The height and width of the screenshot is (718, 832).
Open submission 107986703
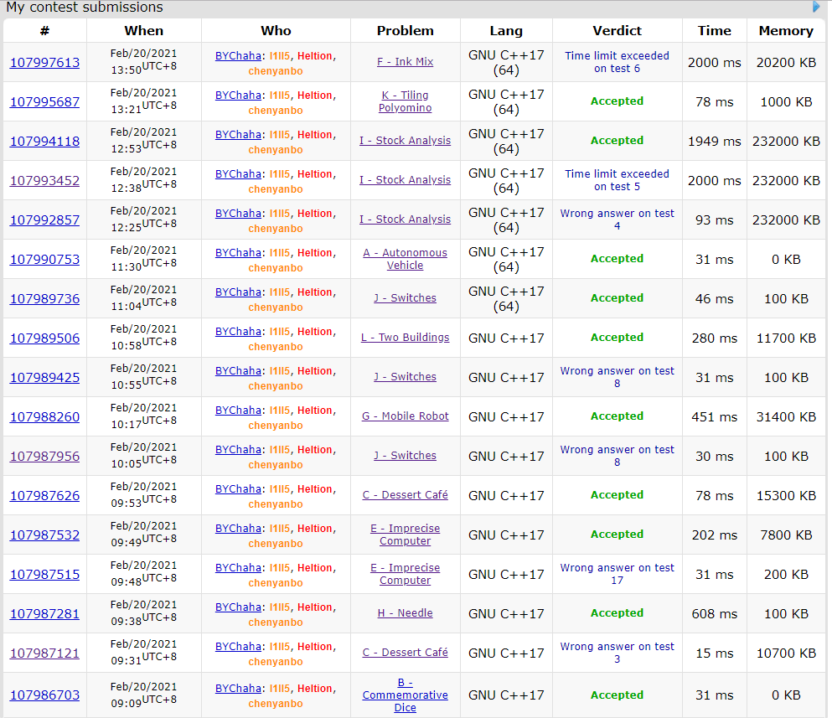(x=44, y=695)
